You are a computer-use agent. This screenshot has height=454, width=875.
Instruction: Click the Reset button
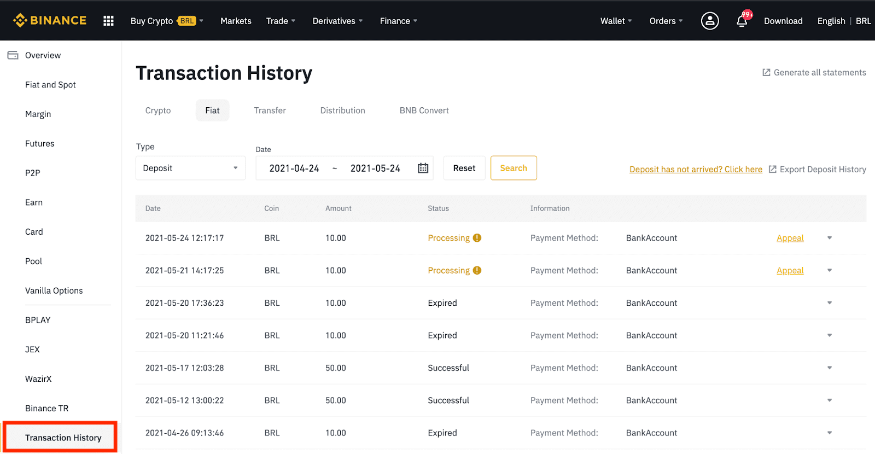pyautogui.click(x=464, y=168)
